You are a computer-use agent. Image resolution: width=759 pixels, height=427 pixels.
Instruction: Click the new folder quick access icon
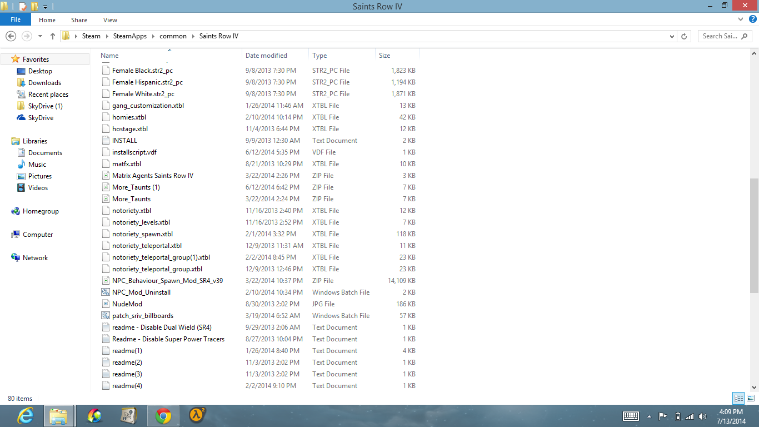point(34,7)
